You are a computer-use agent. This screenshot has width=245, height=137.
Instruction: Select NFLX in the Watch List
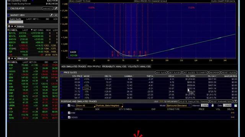[x=33, y=99]
